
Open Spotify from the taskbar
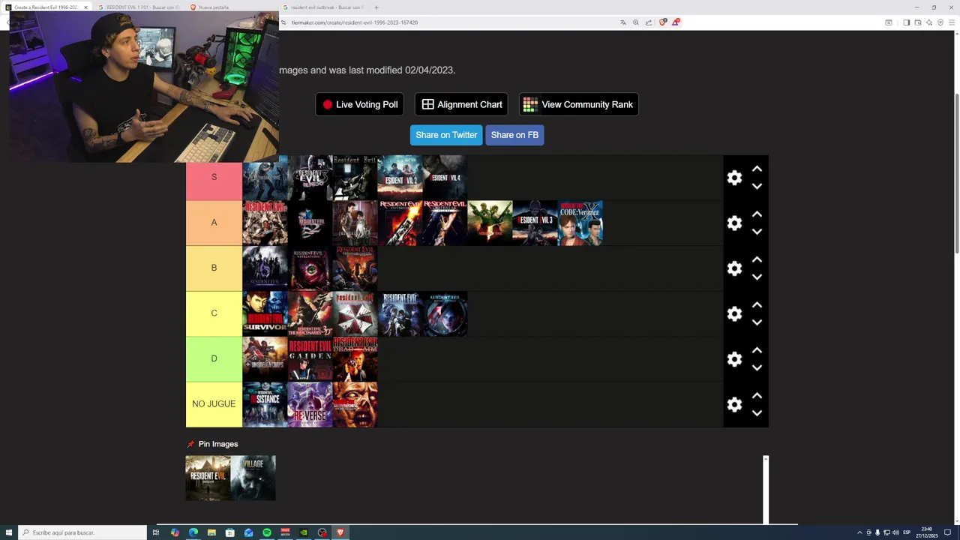point(267,532)
